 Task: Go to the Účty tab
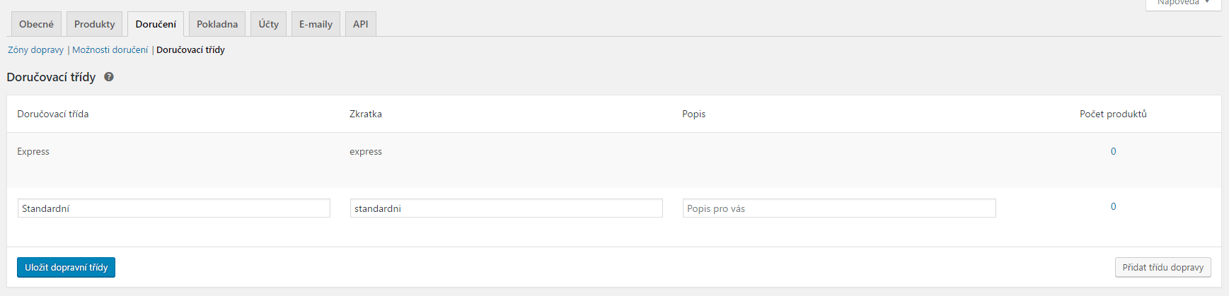(268, 24)
